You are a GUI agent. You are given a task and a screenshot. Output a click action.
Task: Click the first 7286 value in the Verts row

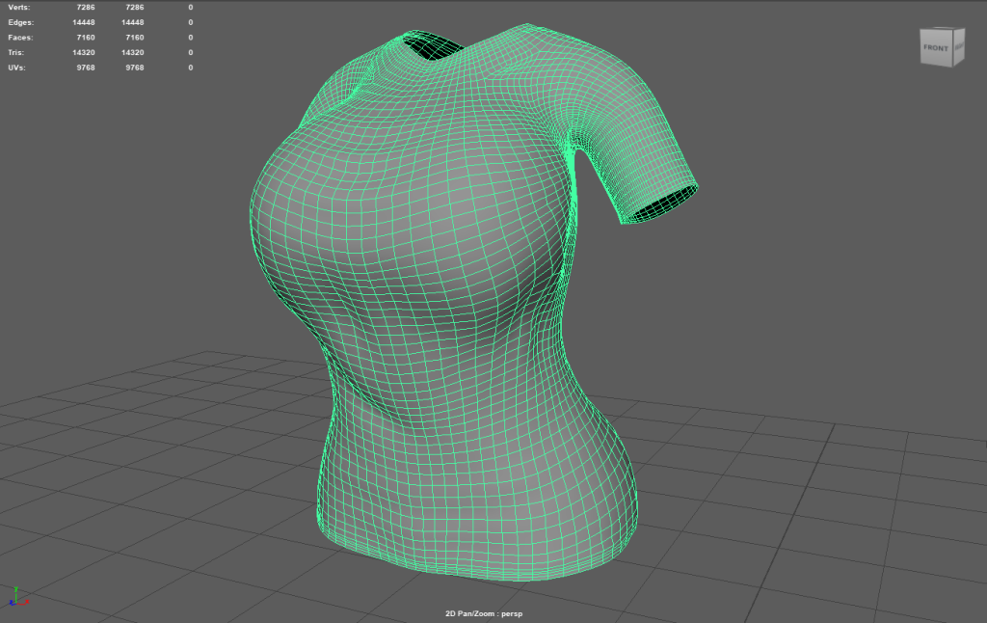[86, 7]
